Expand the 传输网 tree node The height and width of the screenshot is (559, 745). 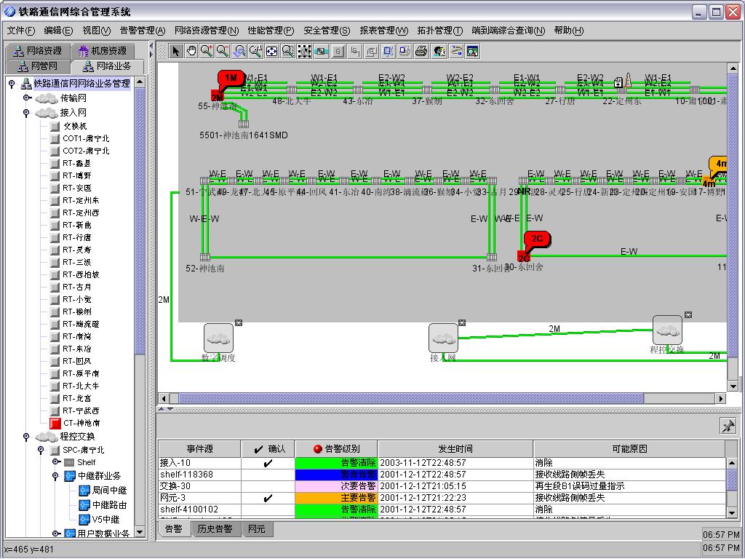pos(26,98)
